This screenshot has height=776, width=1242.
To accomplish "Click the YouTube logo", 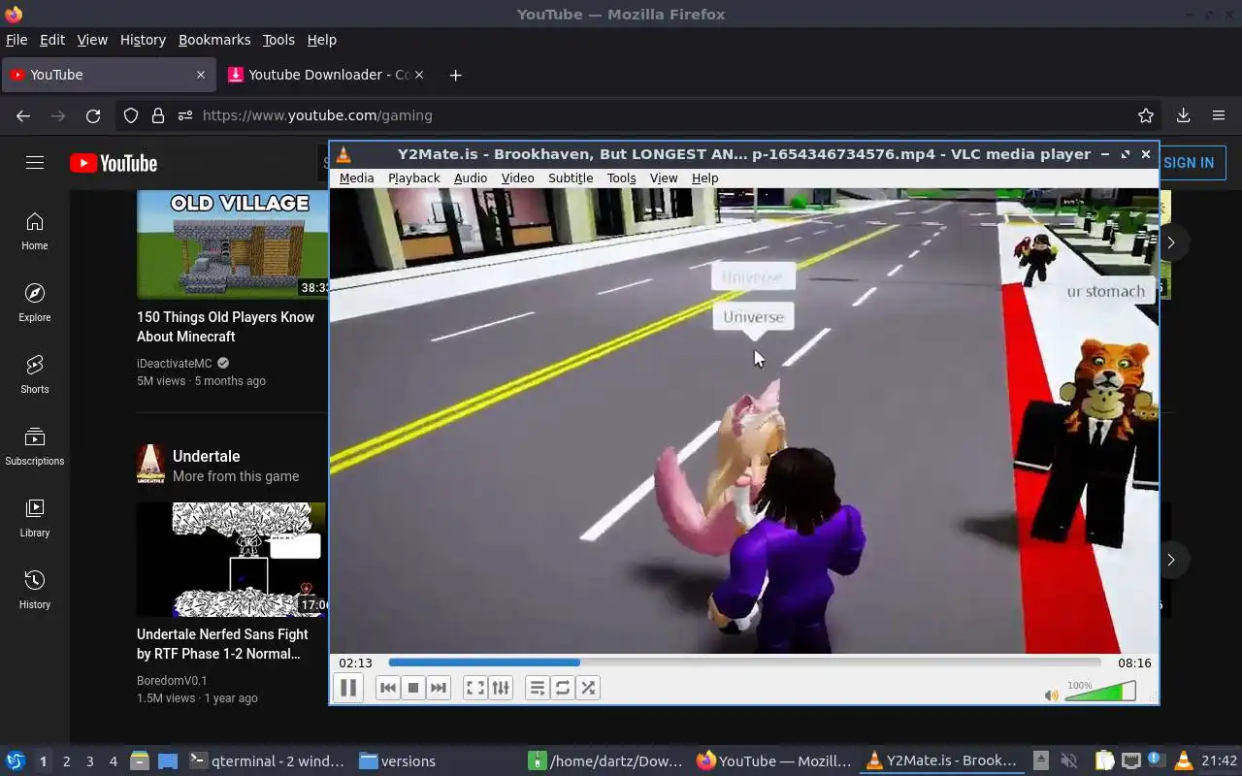I will tap(114, 163).
